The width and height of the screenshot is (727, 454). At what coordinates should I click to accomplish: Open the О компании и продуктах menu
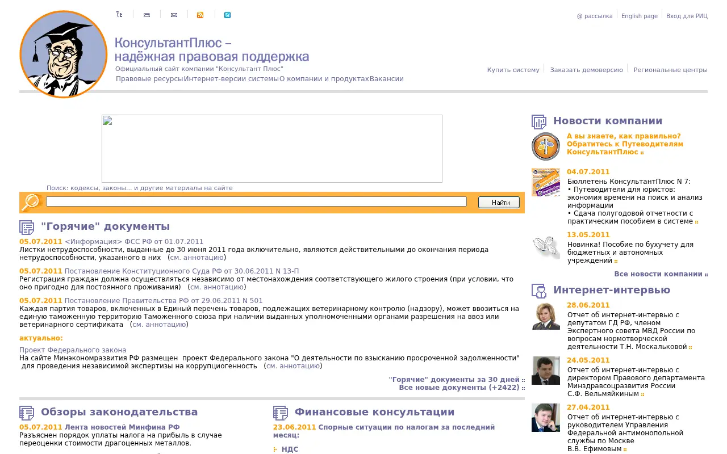[324, 79]
